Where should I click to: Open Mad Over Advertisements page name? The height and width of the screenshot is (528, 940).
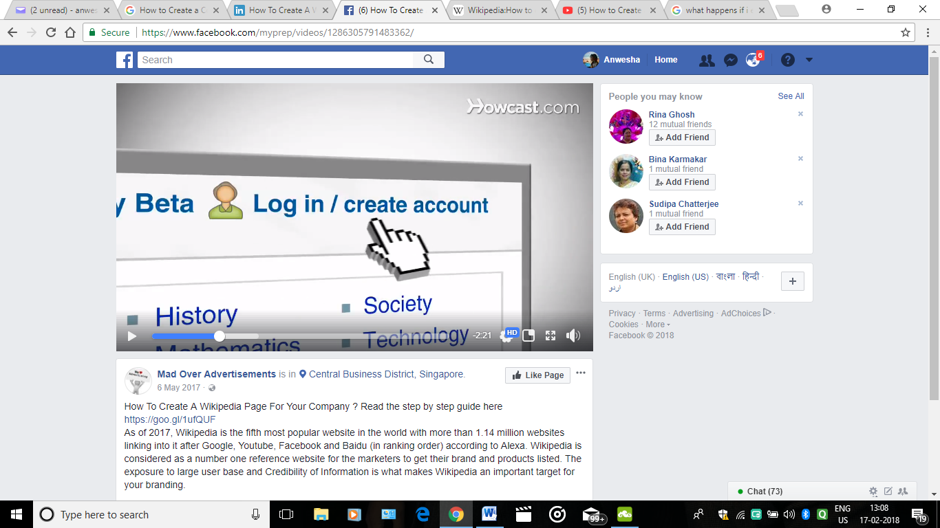tap(216, 374)
